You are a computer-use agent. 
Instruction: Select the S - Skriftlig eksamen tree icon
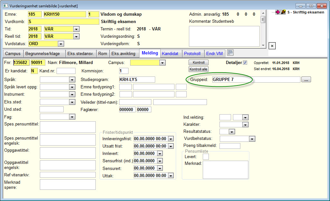point(283,12)
